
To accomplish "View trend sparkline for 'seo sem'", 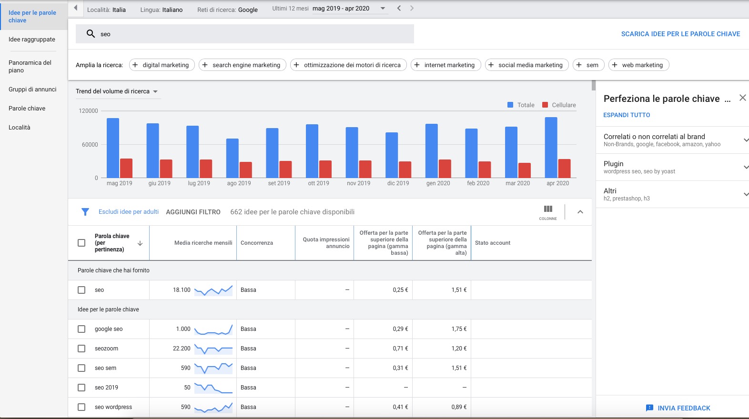I will [x=213, y=368].
